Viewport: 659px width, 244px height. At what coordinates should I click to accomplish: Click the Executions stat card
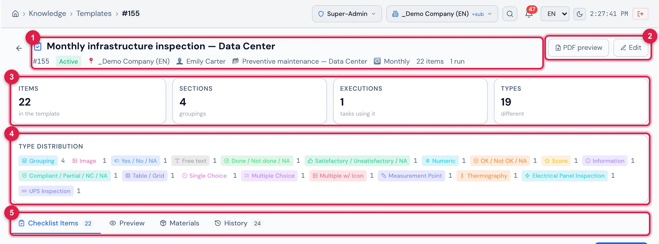[410, 101]
